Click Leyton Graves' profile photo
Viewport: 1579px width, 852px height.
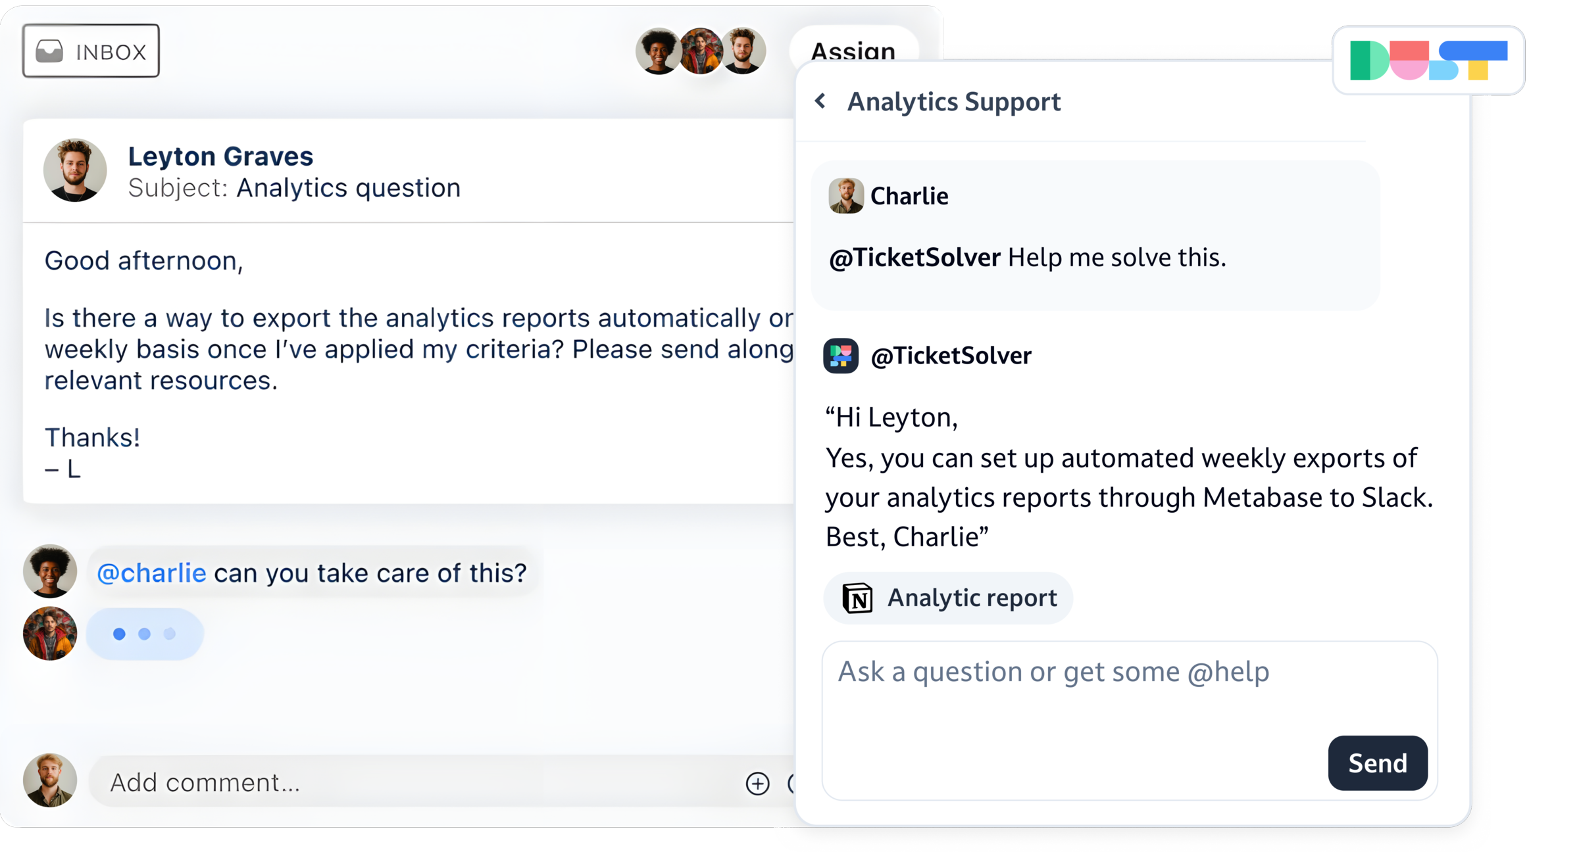(x=75, y=170)
